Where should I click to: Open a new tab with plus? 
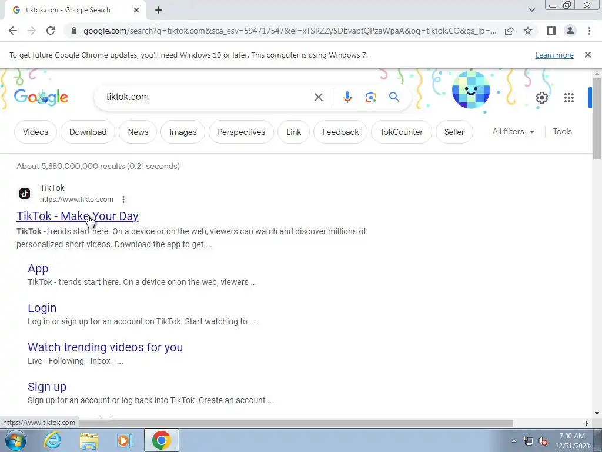point(159,10)
